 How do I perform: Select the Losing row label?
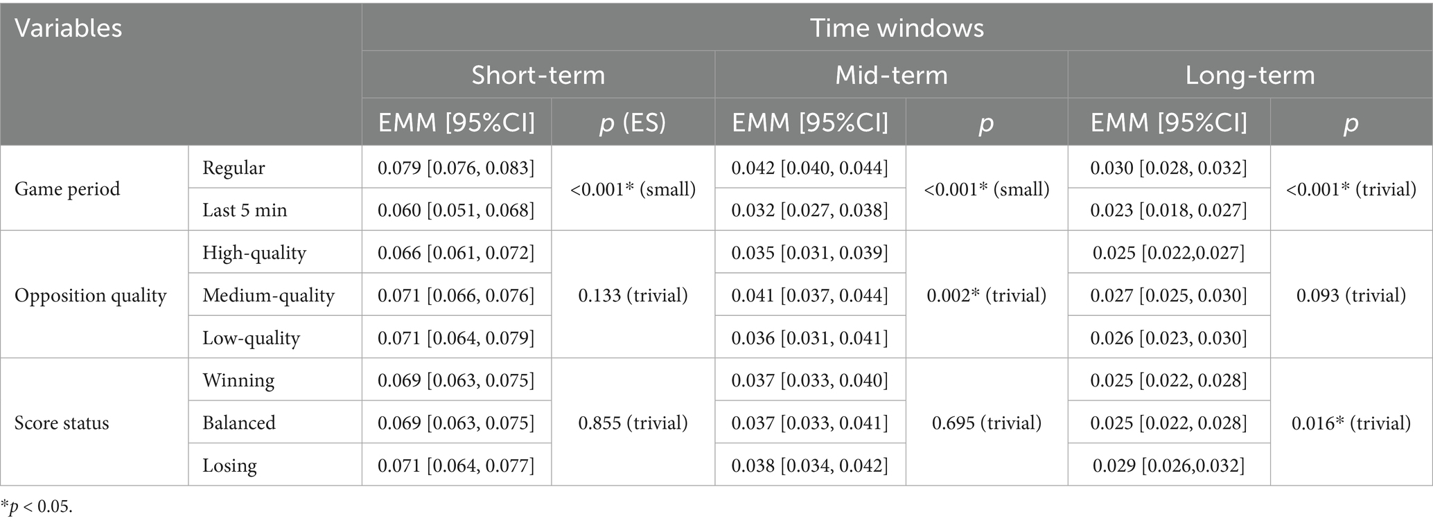[x=229, y=465]
